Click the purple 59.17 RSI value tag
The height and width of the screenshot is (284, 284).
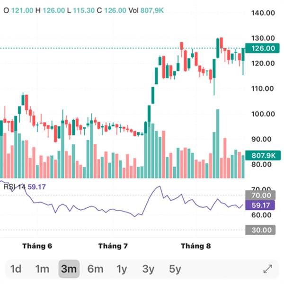260,205
